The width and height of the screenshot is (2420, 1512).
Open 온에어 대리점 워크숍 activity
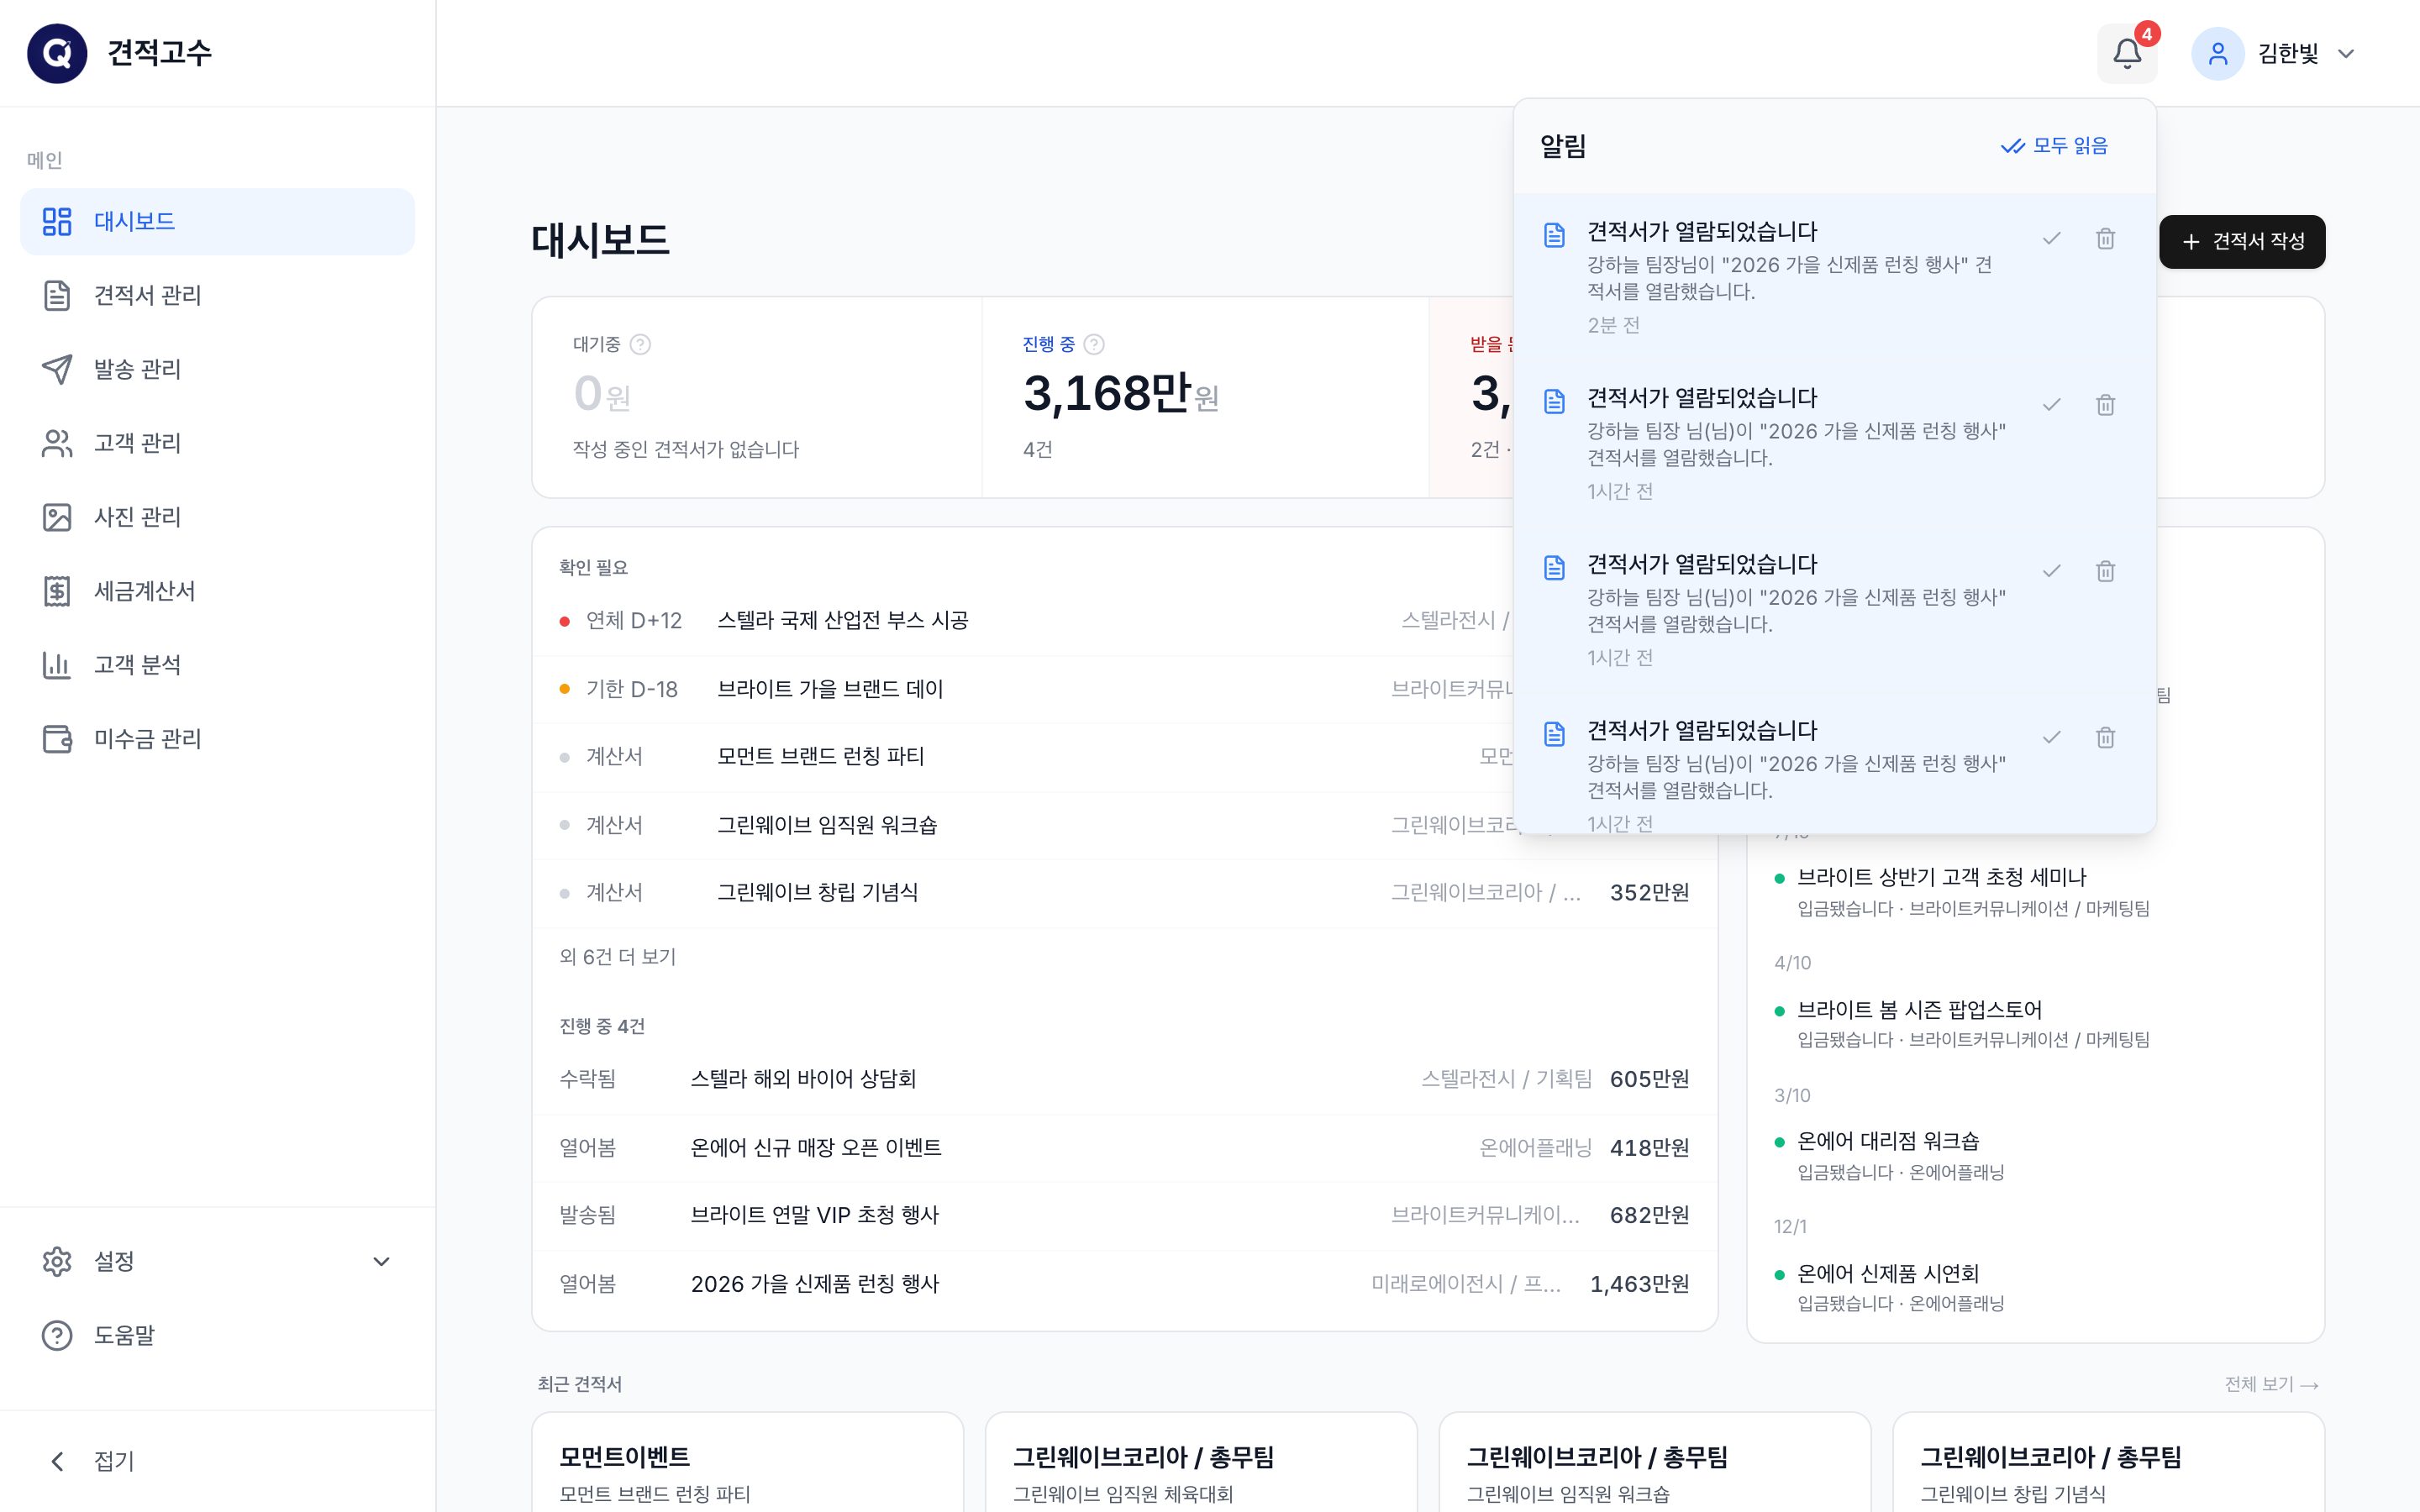tap(2035, 1155)
